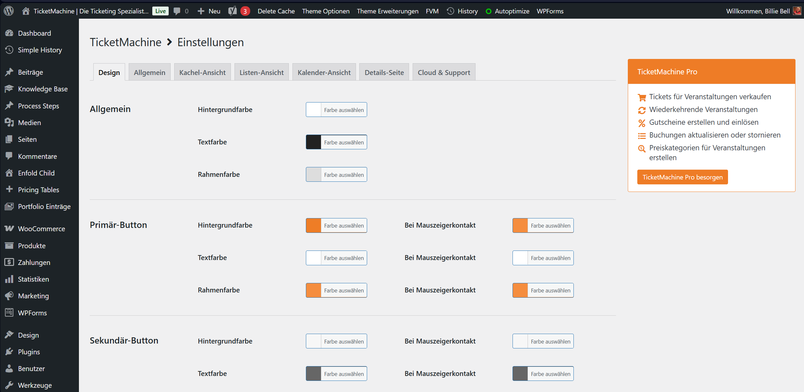Click the WordPress logo icon
Screen dimensions: 804x392
click(x=9, y=11)
